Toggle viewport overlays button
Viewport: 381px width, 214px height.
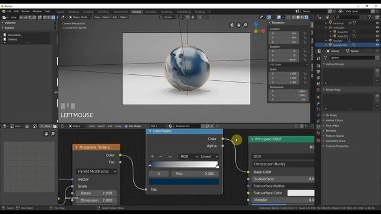point(279,17)
